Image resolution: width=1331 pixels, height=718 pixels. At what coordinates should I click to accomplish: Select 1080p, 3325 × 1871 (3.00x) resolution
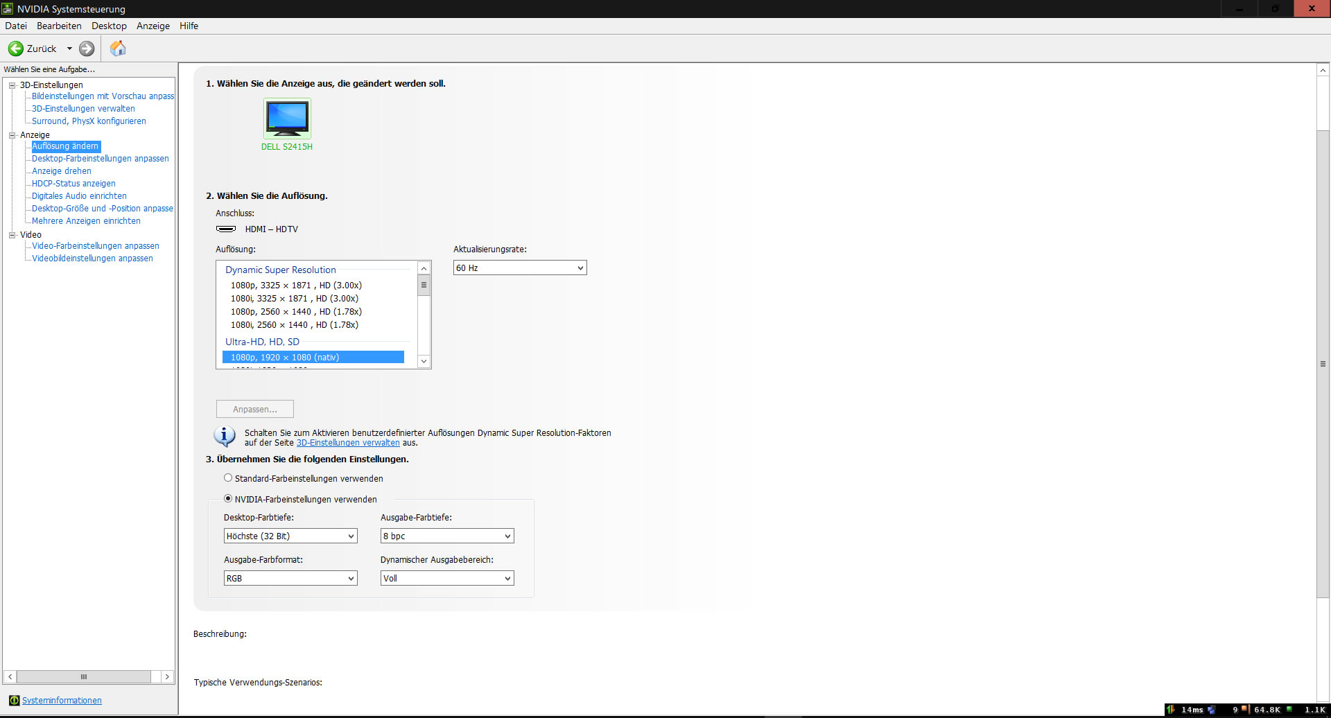[296, 286]
